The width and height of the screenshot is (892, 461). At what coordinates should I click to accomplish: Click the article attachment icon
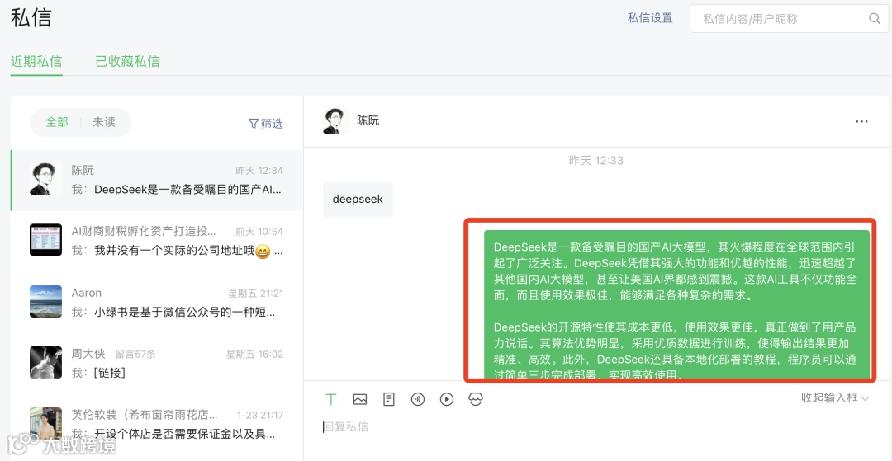click(388, 399)
